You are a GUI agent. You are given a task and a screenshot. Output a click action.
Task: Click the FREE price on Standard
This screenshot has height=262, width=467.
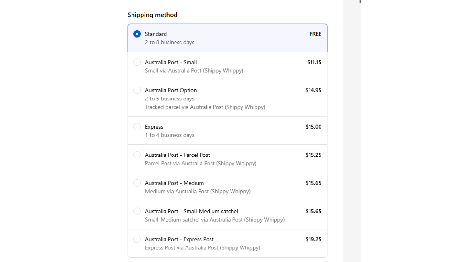click(316, 34)
